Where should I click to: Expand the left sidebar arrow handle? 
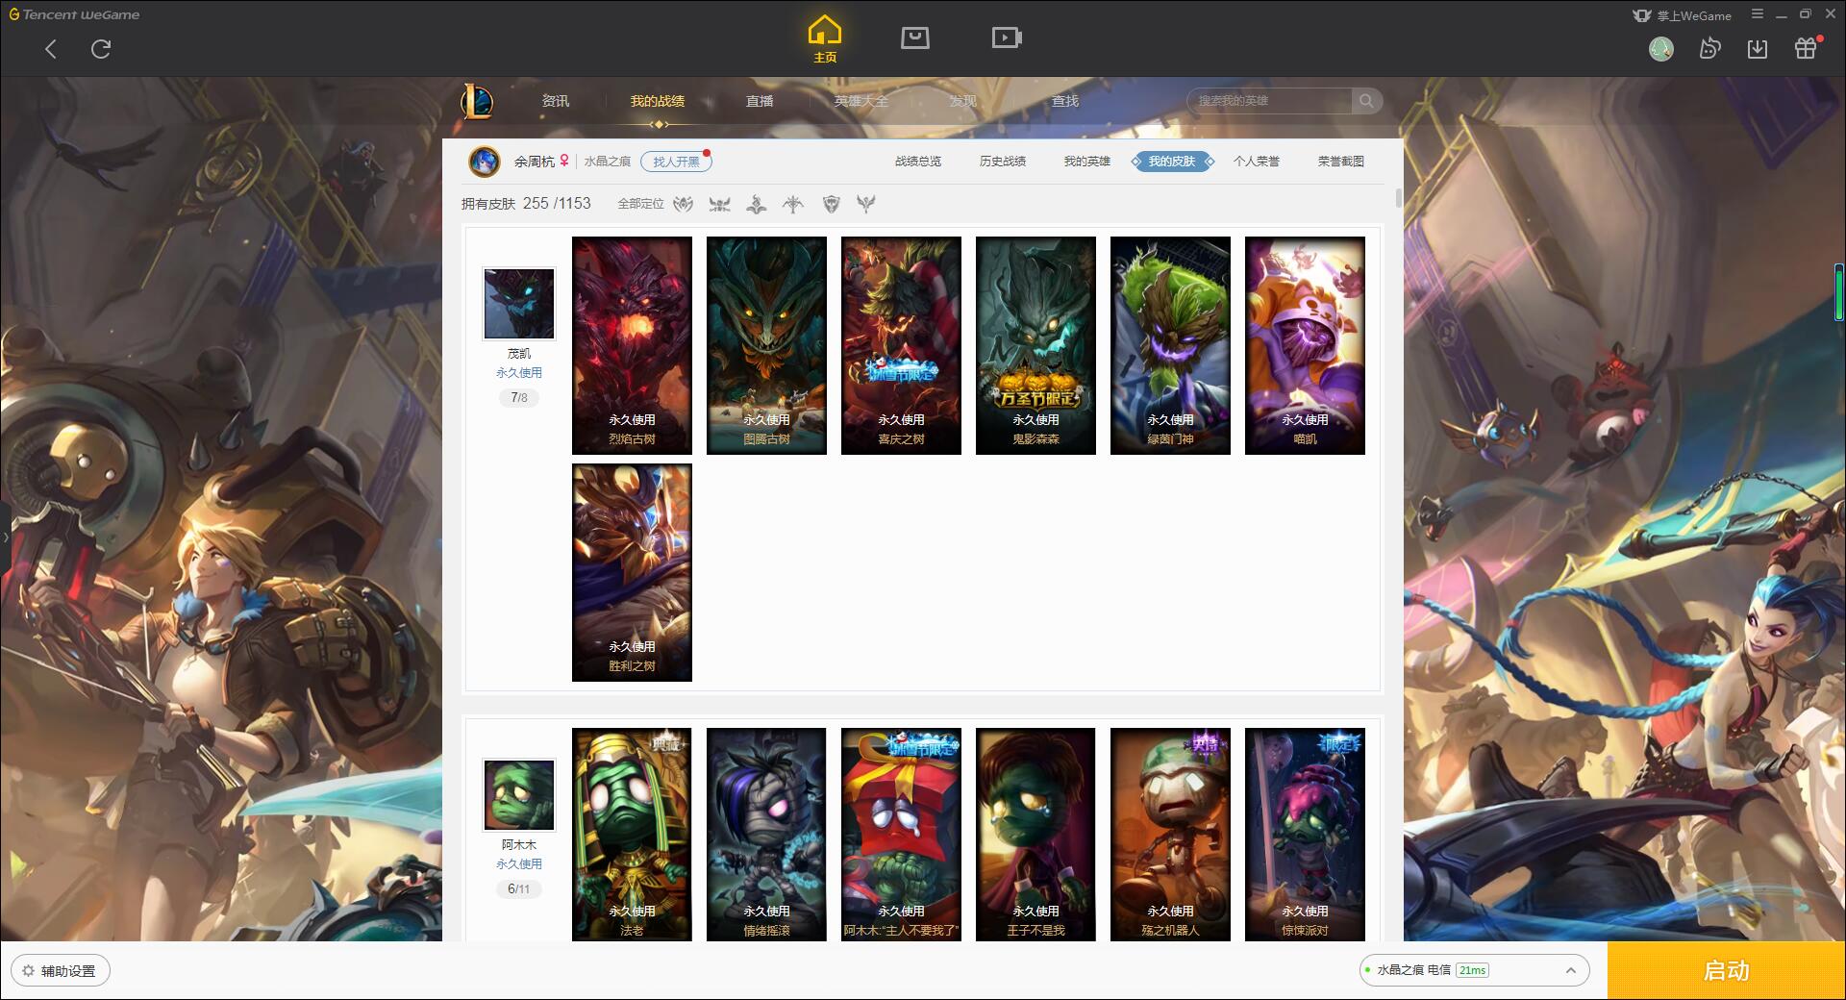5,537
